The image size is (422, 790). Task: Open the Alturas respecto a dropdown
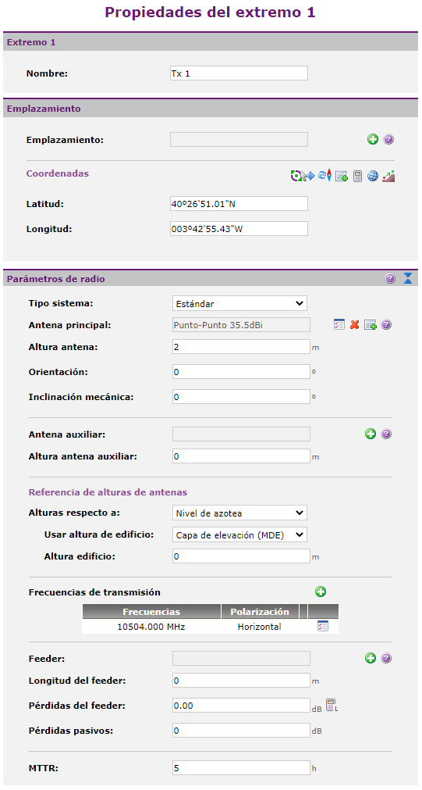tap(239, 513)
